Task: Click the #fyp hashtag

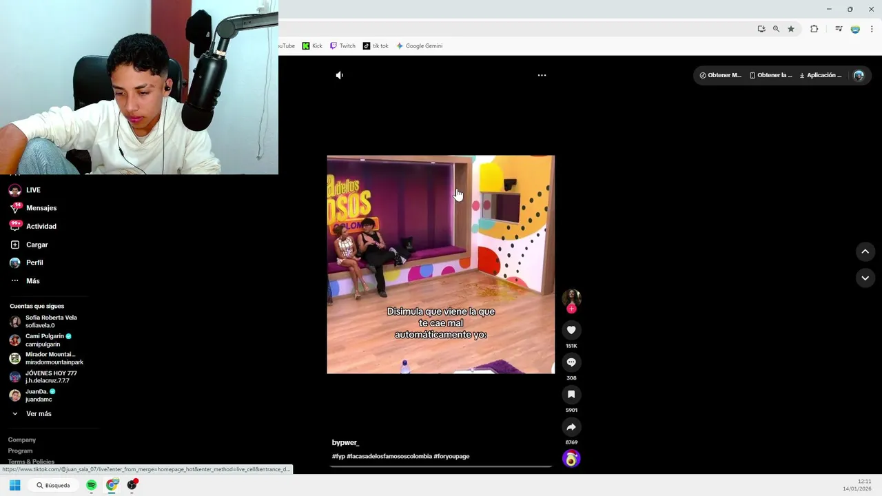Action: (x=338, y=456)
